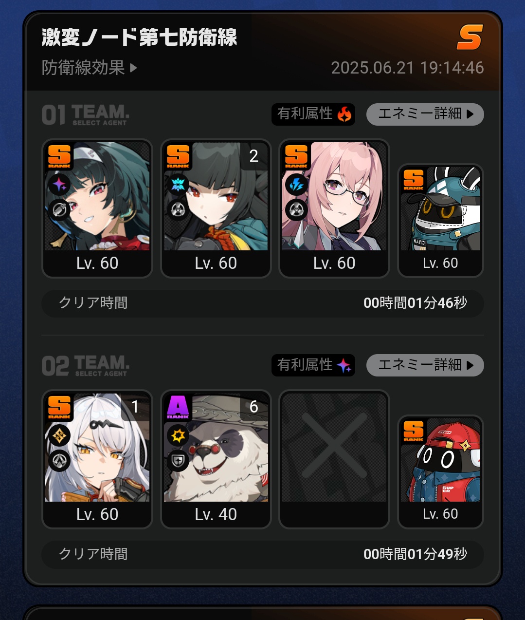
Task: Tap the Team 01 クリア時間 bar
Action: tap(263, 303)
